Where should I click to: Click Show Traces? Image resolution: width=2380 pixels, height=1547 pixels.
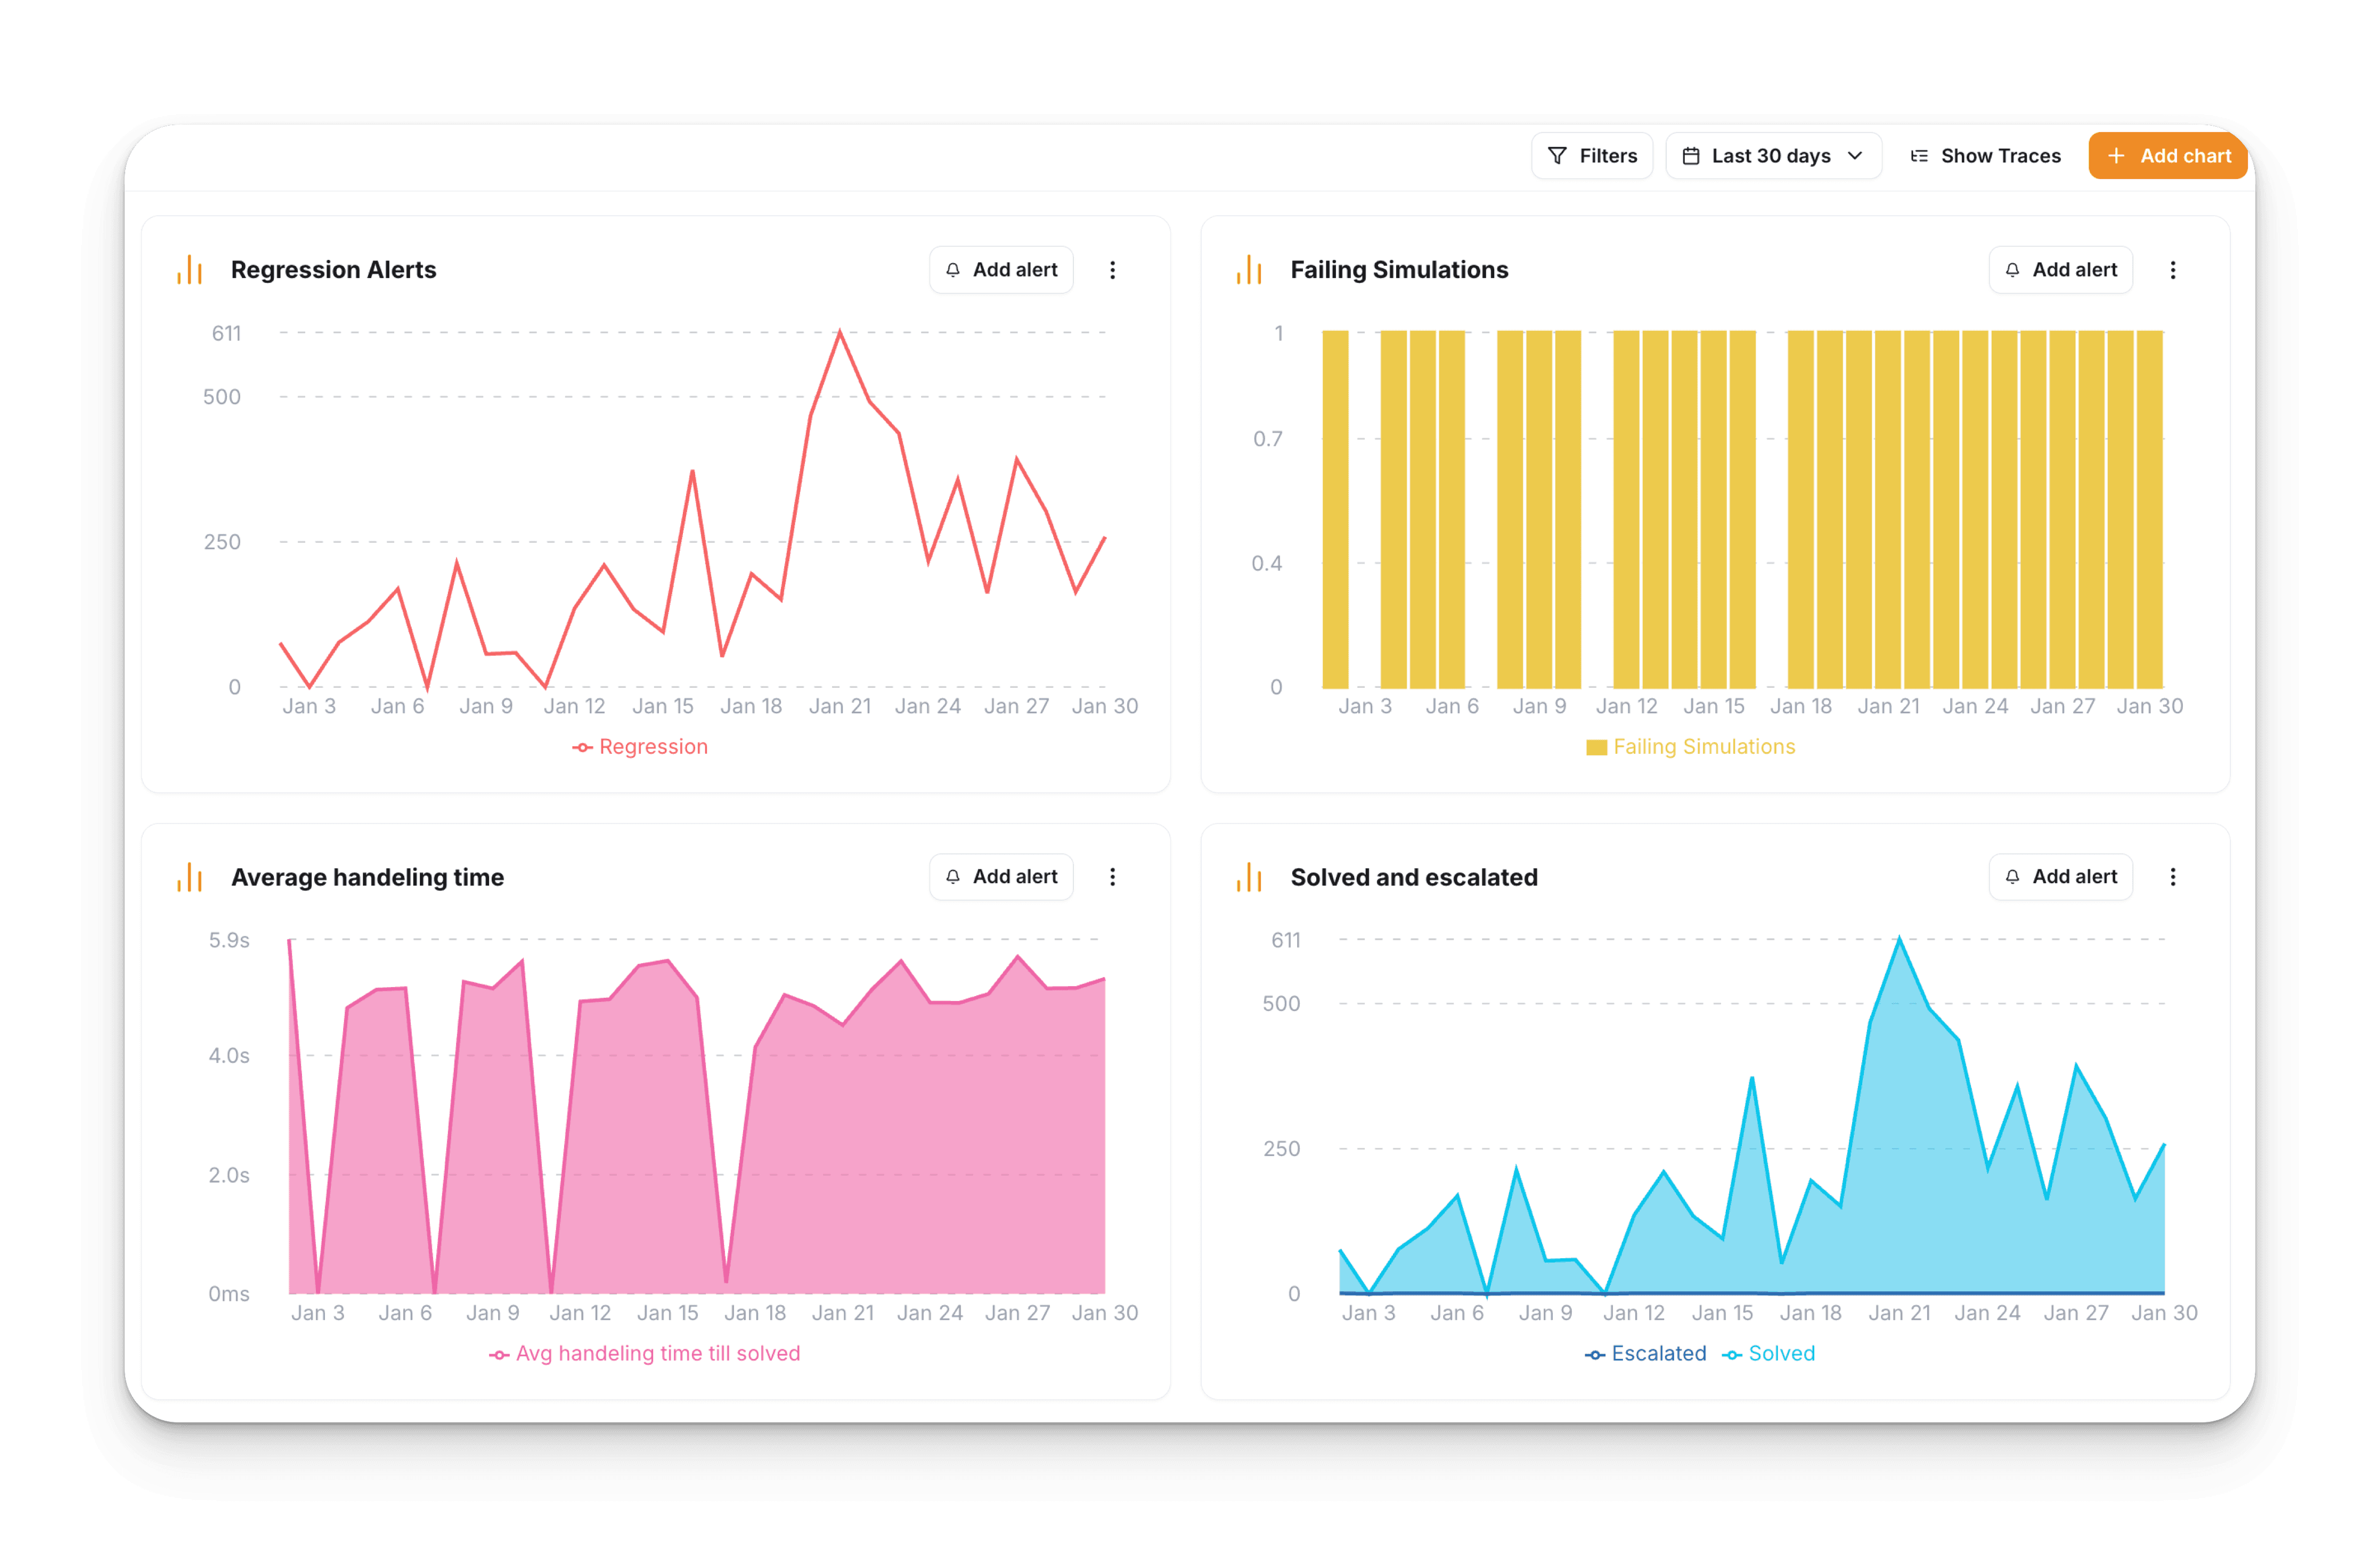1985,156
